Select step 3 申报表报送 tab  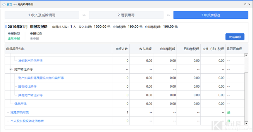click(211, 15)
